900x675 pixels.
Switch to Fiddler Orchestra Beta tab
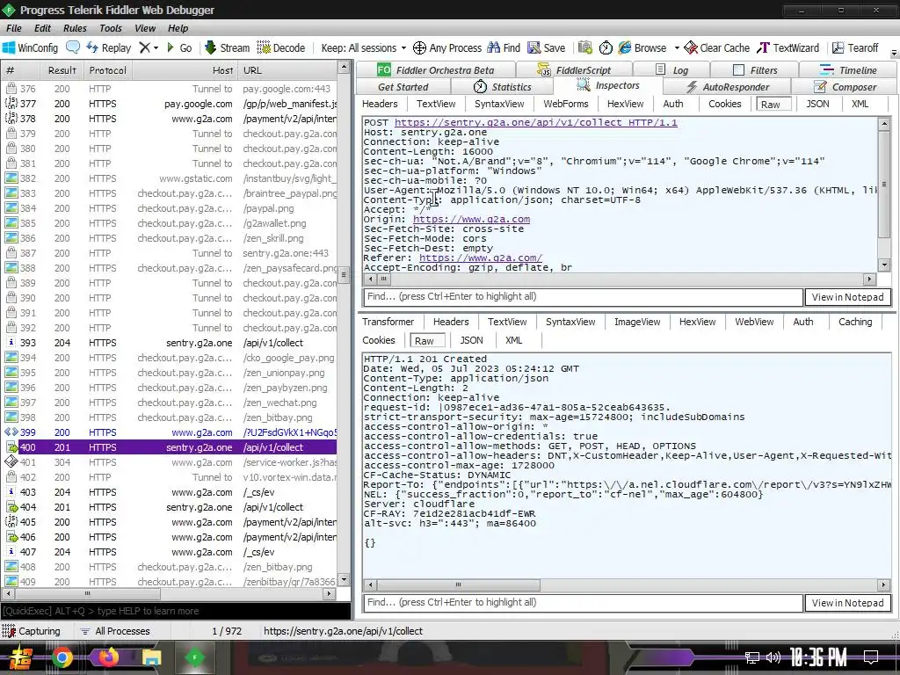(x=435, y=70)
